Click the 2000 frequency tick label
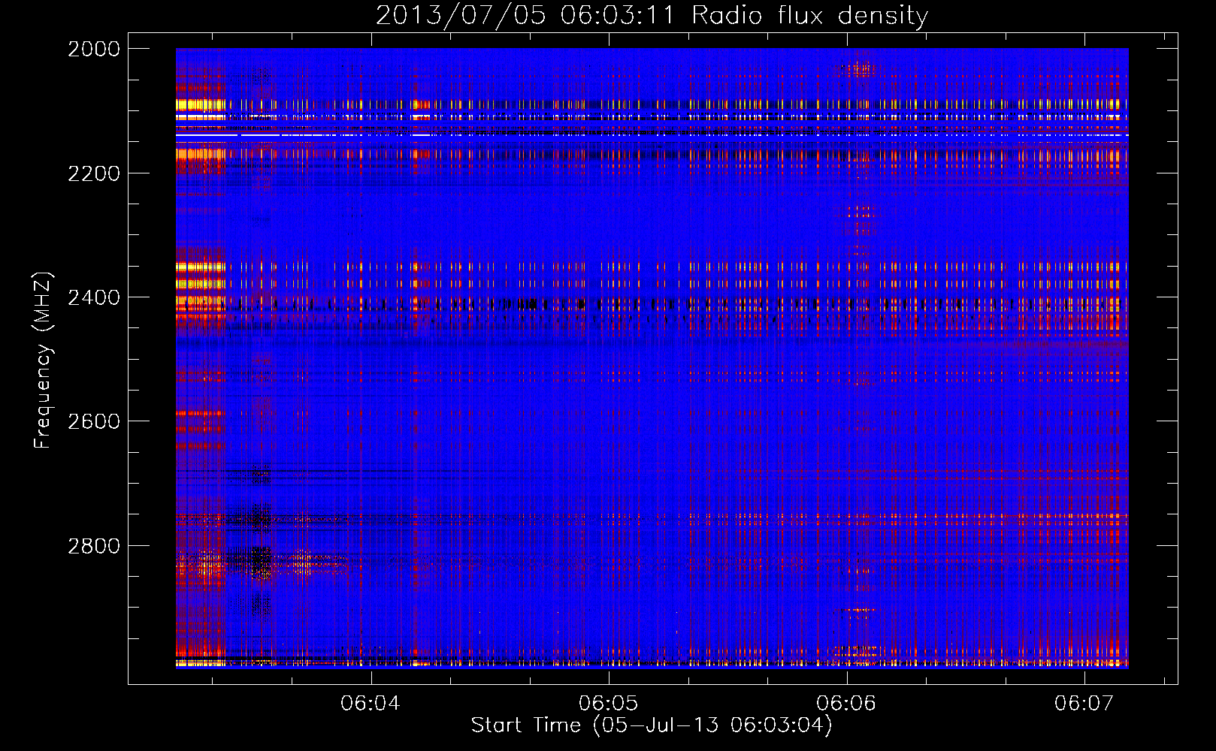The width and height of the screenshot is (1216, 751). (x=94, y=49)
